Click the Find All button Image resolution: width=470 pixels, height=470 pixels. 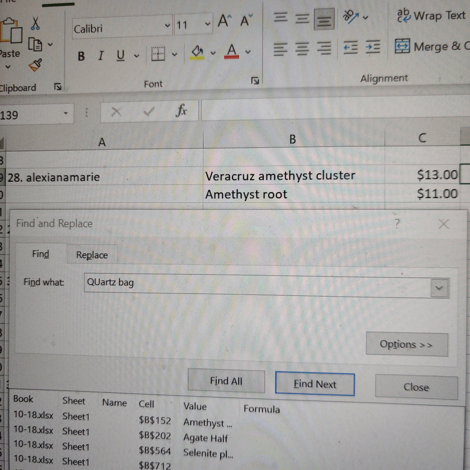226,381
